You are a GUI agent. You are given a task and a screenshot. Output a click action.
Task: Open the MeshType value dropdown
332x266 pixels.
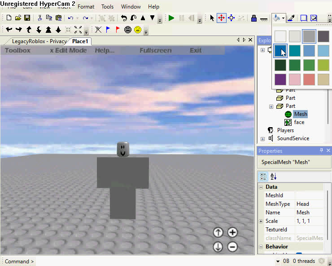coord(310,204)
